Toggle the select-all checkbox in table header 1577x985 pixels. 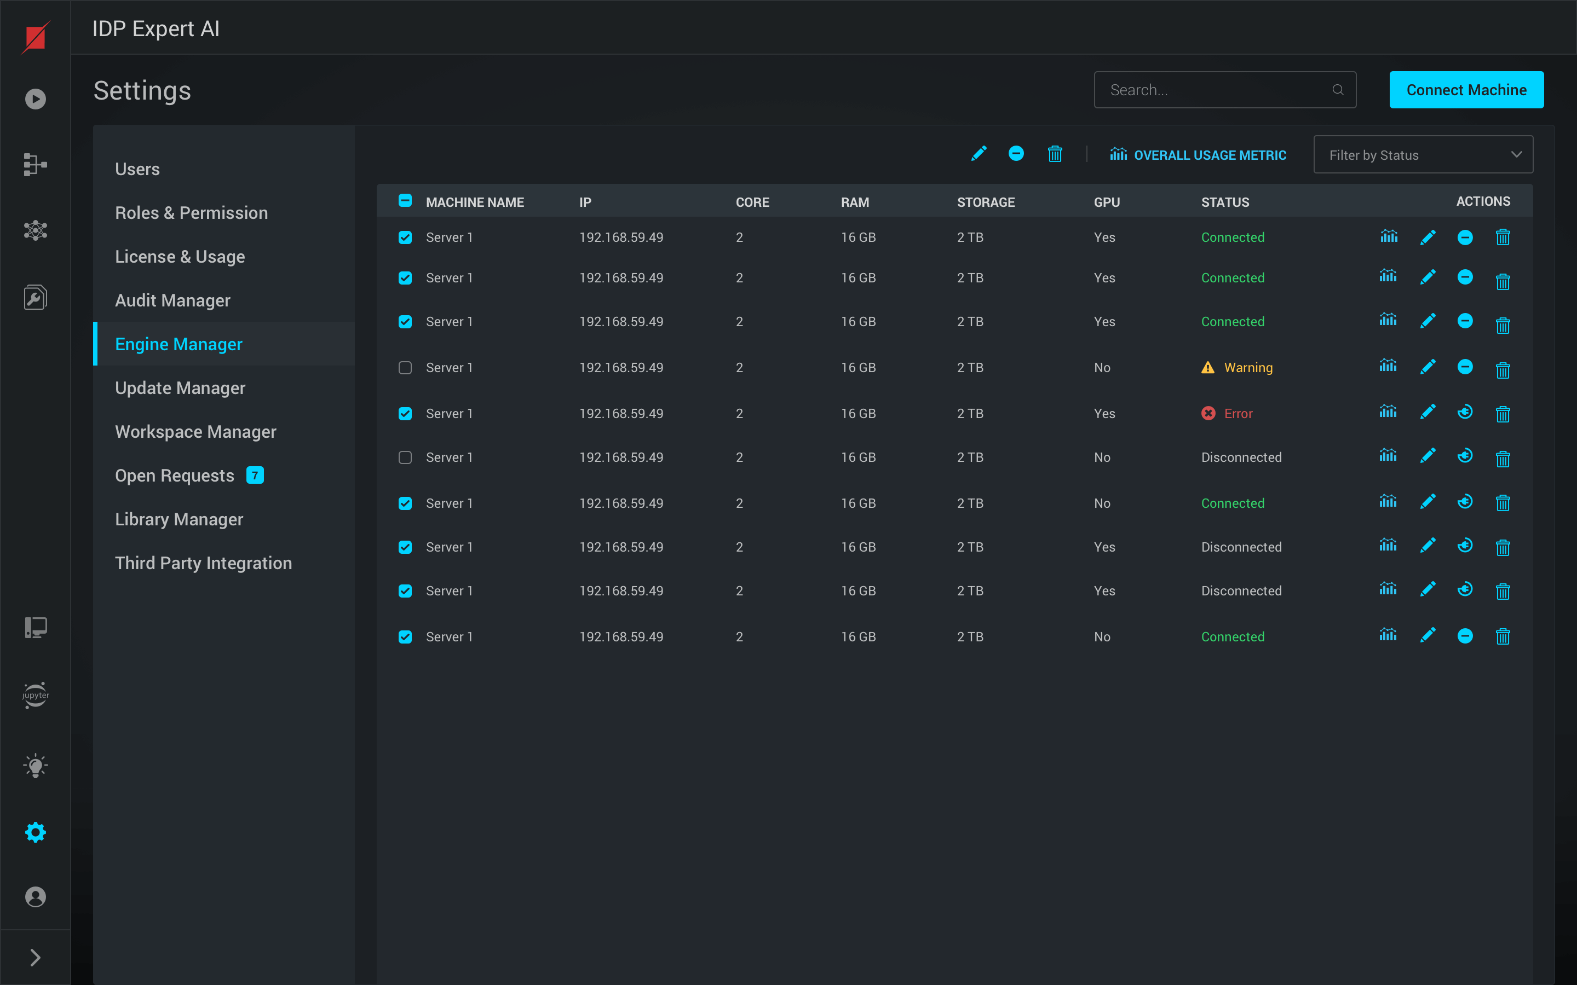405,201
